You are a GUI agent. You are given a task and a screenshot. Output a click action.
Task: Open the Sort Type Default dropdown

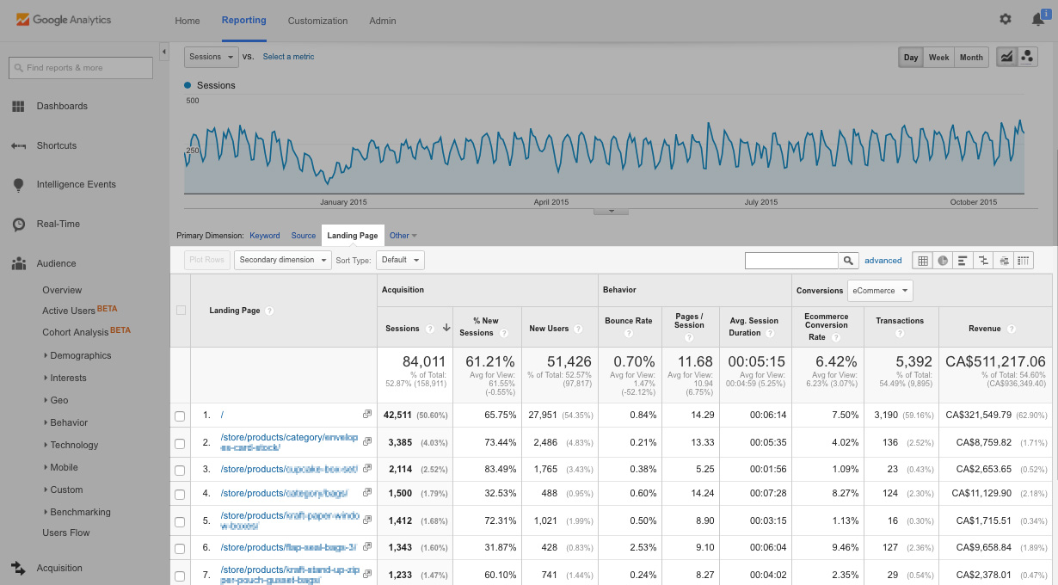[x=400, y=260]
